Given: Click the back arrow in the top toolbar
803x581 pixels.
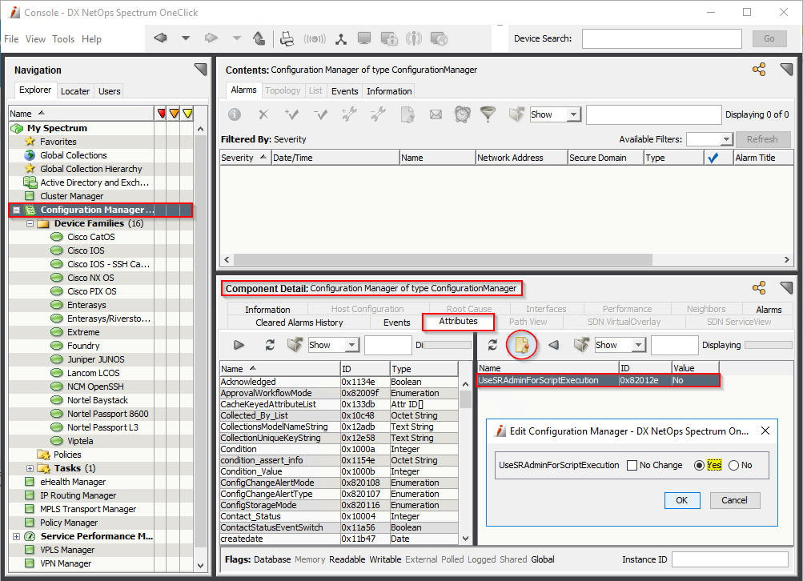Looking at the screenshot, I should coord(160,38).
